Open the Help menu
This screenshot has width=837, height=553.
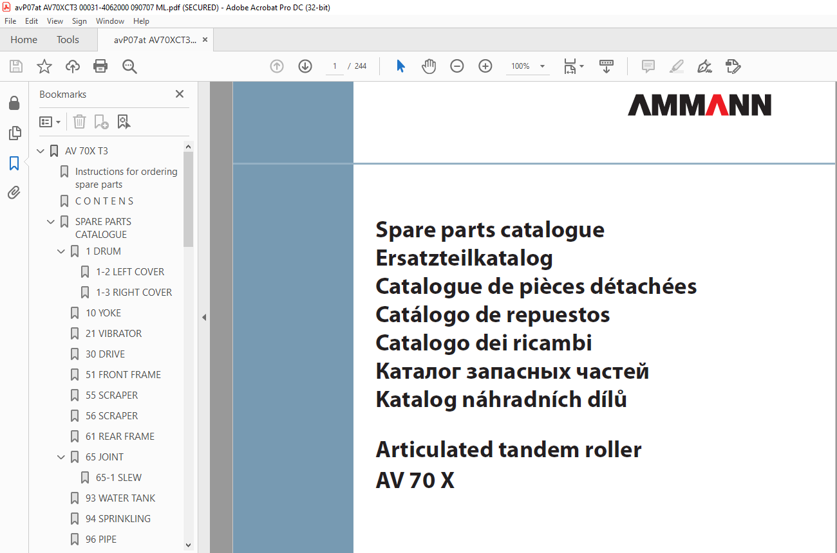coord(141,21)
